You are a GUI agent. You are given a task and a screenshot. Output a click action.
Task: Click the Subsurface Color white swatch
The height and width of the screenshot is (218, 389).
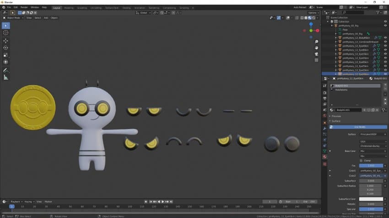(x=373, y=199)
